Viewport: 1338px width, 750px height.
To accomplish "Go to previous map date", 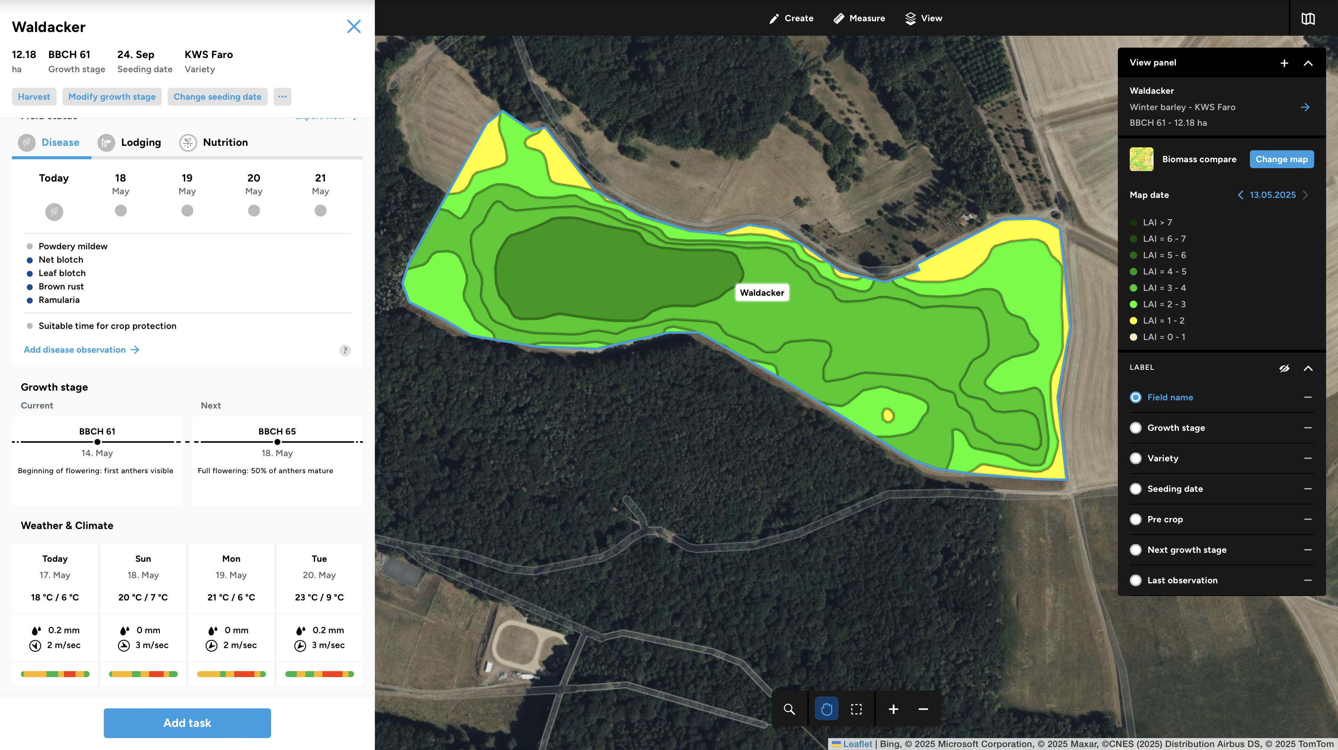I will pyautogui.click(x=1240, y=195).
